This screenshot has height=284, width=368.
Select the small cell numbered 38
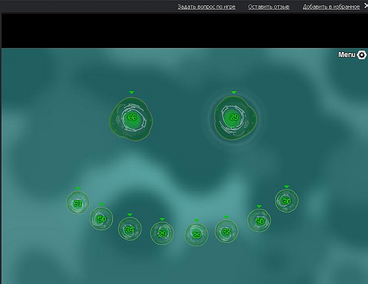coord(226,231)
